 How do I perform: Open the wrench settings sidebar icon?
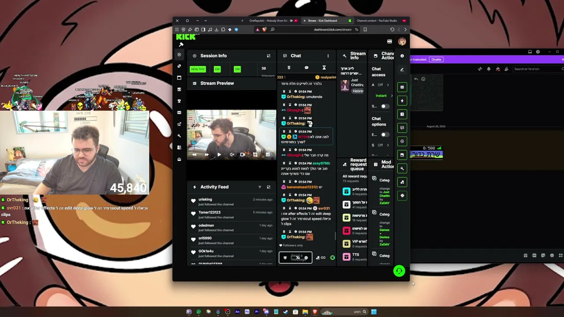coord(179,136)
